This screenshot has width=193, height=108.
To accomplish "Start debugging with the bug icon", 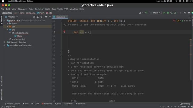I will tap(168, 13).
